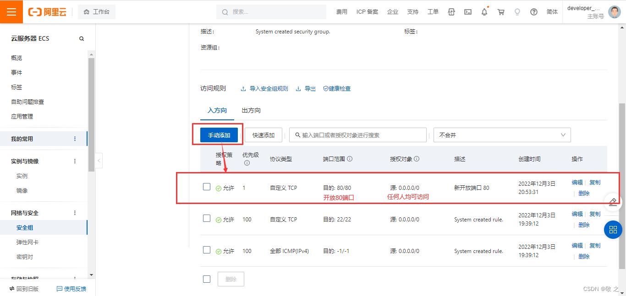Open the 我的常用 more options dots
This screenshot has width=626, height=296.
click(75, 139)
